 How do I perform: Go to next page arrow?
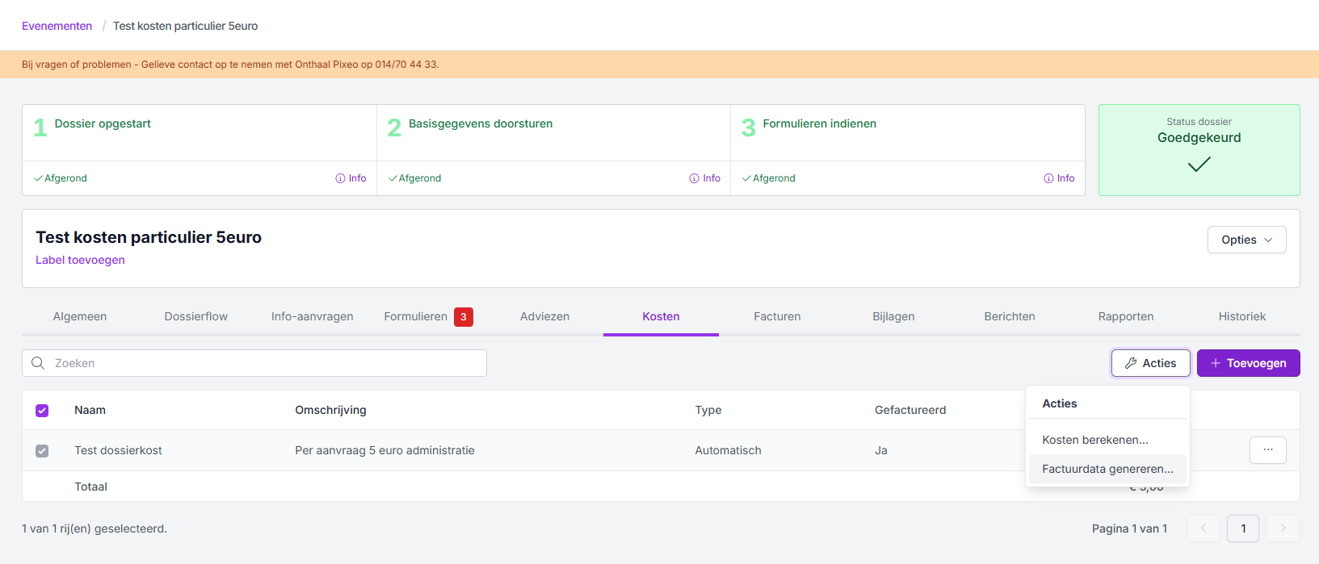point(1283,528)
